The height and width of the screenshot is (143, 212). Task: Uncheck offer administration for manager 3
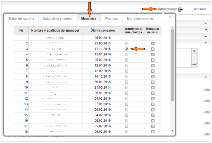(x=127, y=49)
